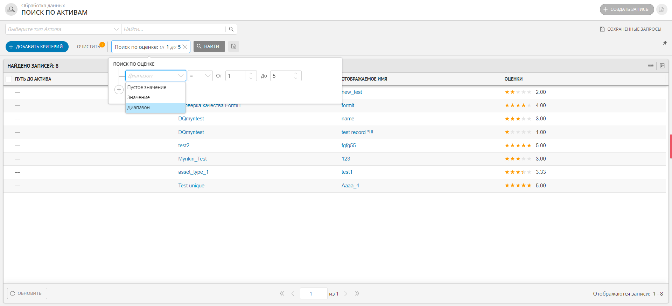Add a condition with the plus circle icon

tap(119, 90)
